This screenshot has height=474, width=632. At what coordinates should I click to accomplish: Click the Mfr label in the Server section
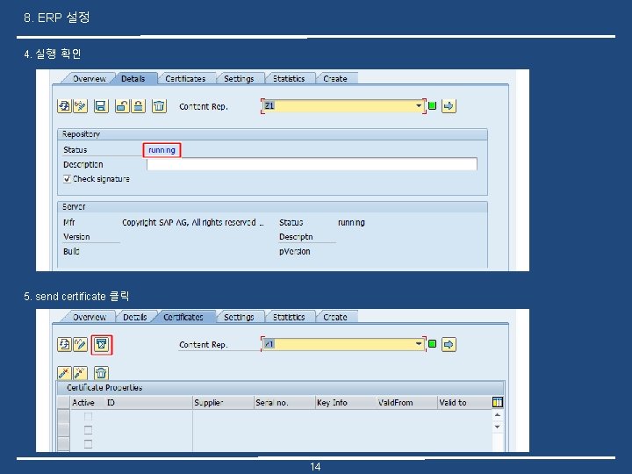coord(69,222)
